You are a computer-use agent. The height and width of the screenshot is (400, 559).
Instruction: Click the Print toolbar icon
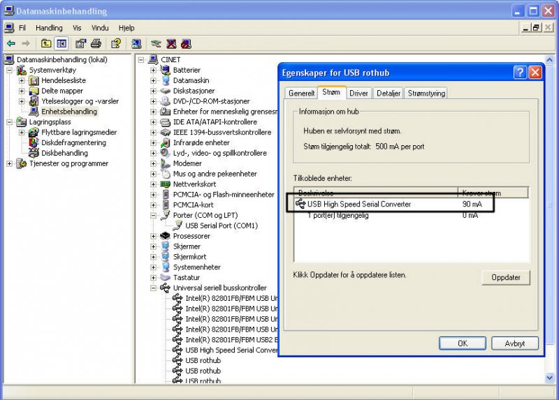[96, 44]
